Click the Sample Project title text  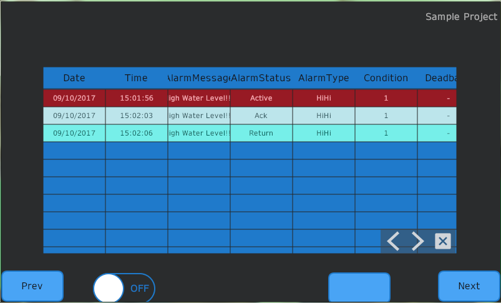[x=461, y=17]
